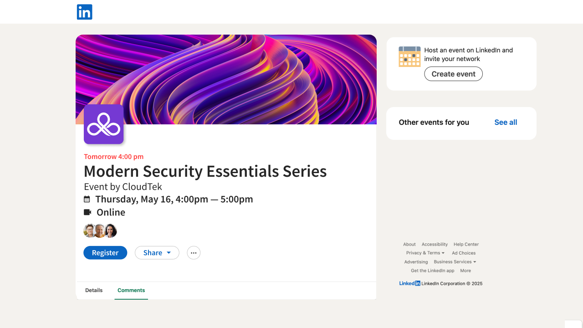Click the LinkedIn footer logo
Viewport: 583px width, 328px height.
click(409, 283)
